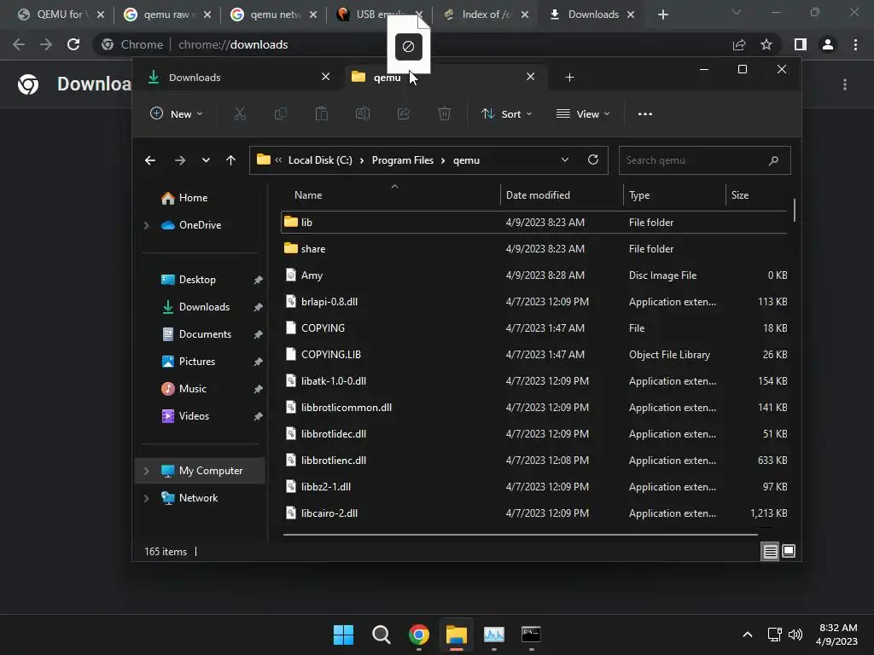Open the Windows Start menu
874x655 pixels.
tap(343, 635)
